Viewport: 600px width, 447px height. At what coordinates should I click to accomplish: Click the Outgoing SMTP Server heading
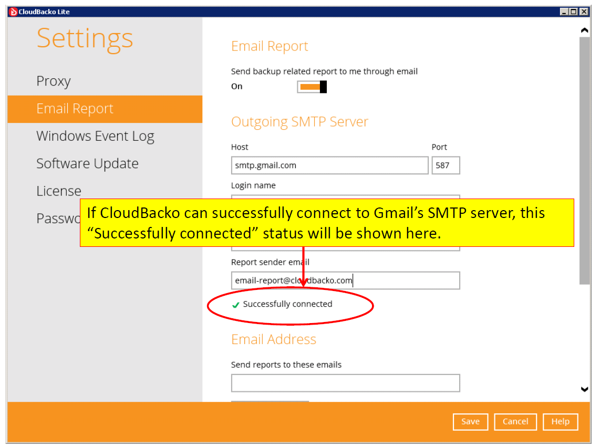(x=299, y=122)
